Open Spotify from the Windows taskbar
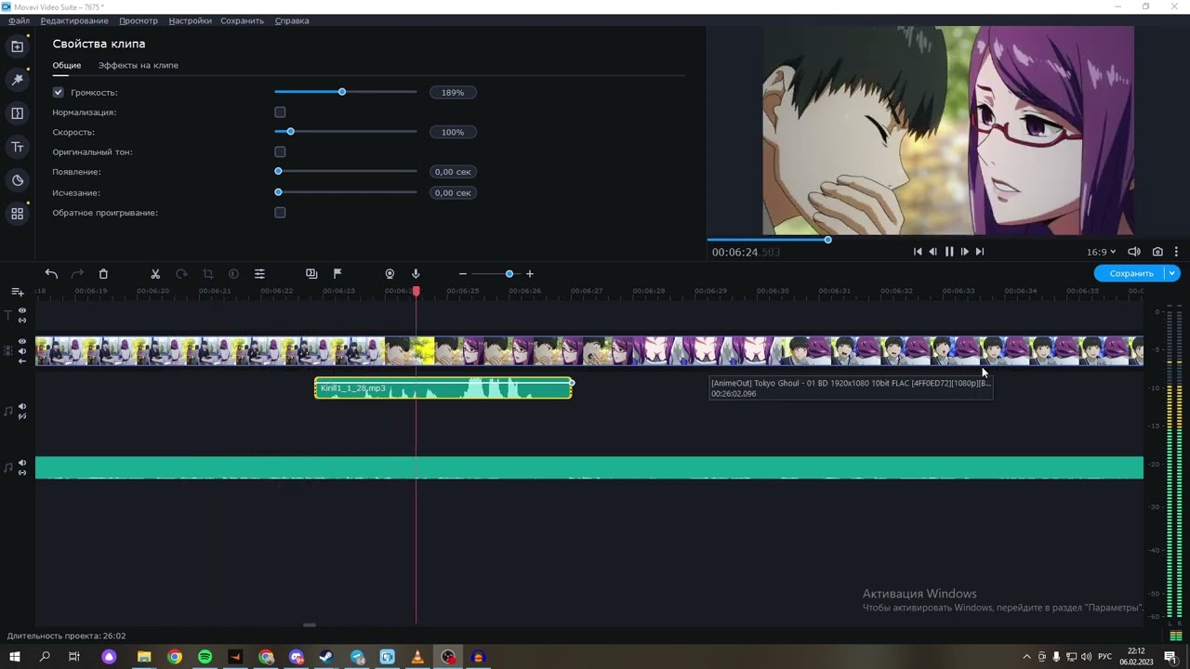This screenshot has height=669, width=1190. [205, 657]
